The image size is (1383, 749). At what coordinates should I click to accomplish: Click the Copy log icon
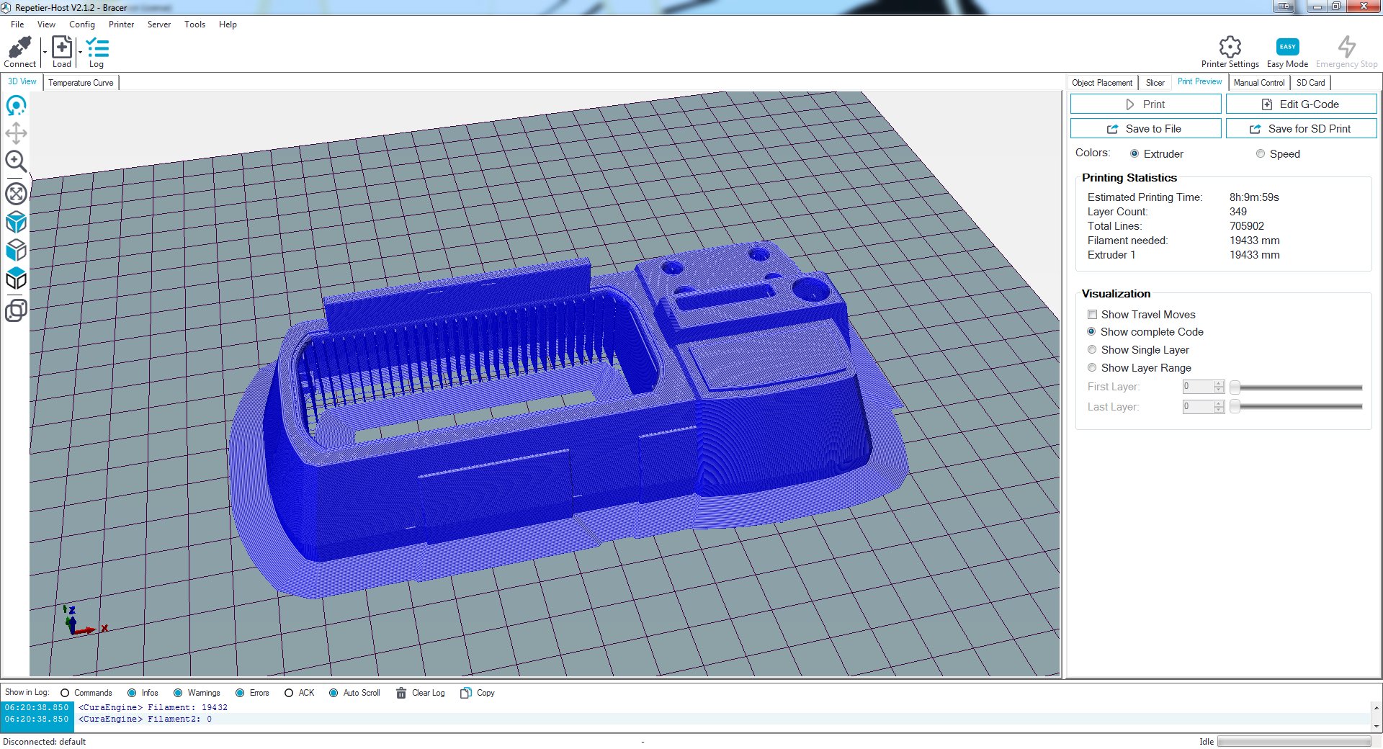(x=466, y=693)
